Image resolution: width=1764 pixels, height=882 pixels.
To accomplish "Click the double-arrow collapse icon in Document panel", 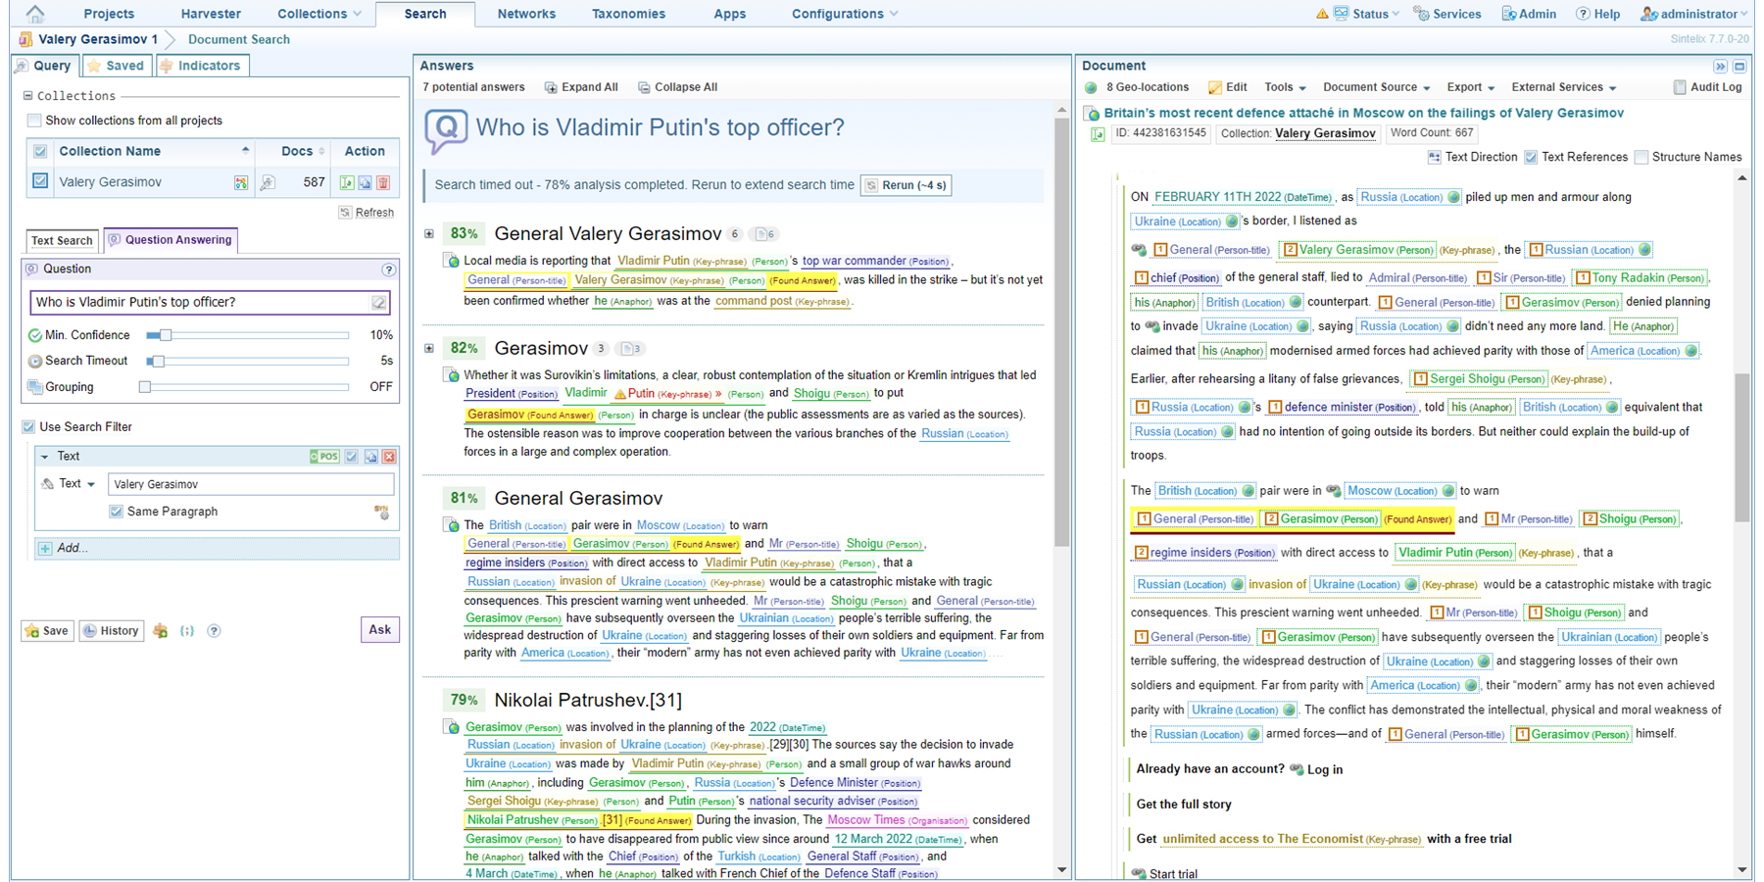I will (1720, 67).
